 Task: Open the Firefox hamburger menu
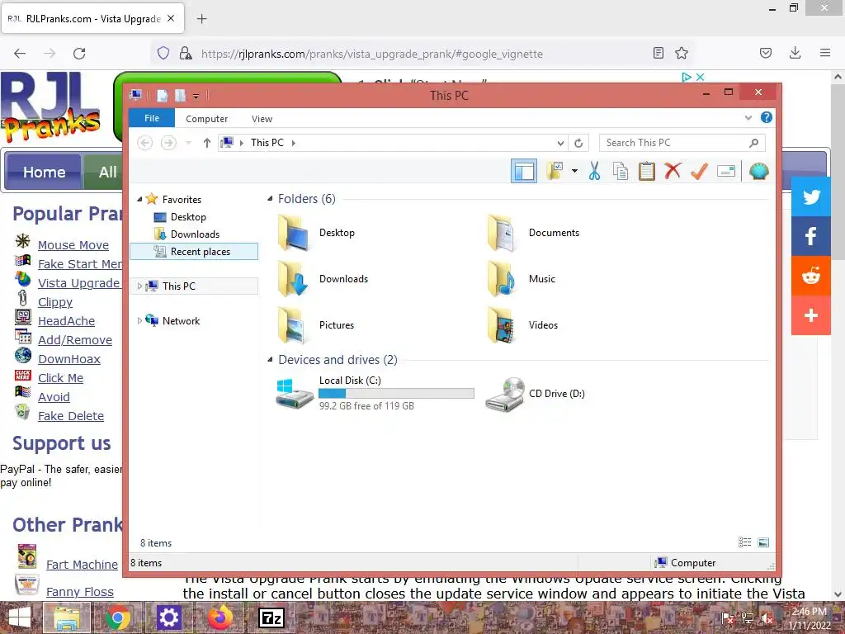coord(824,53)
